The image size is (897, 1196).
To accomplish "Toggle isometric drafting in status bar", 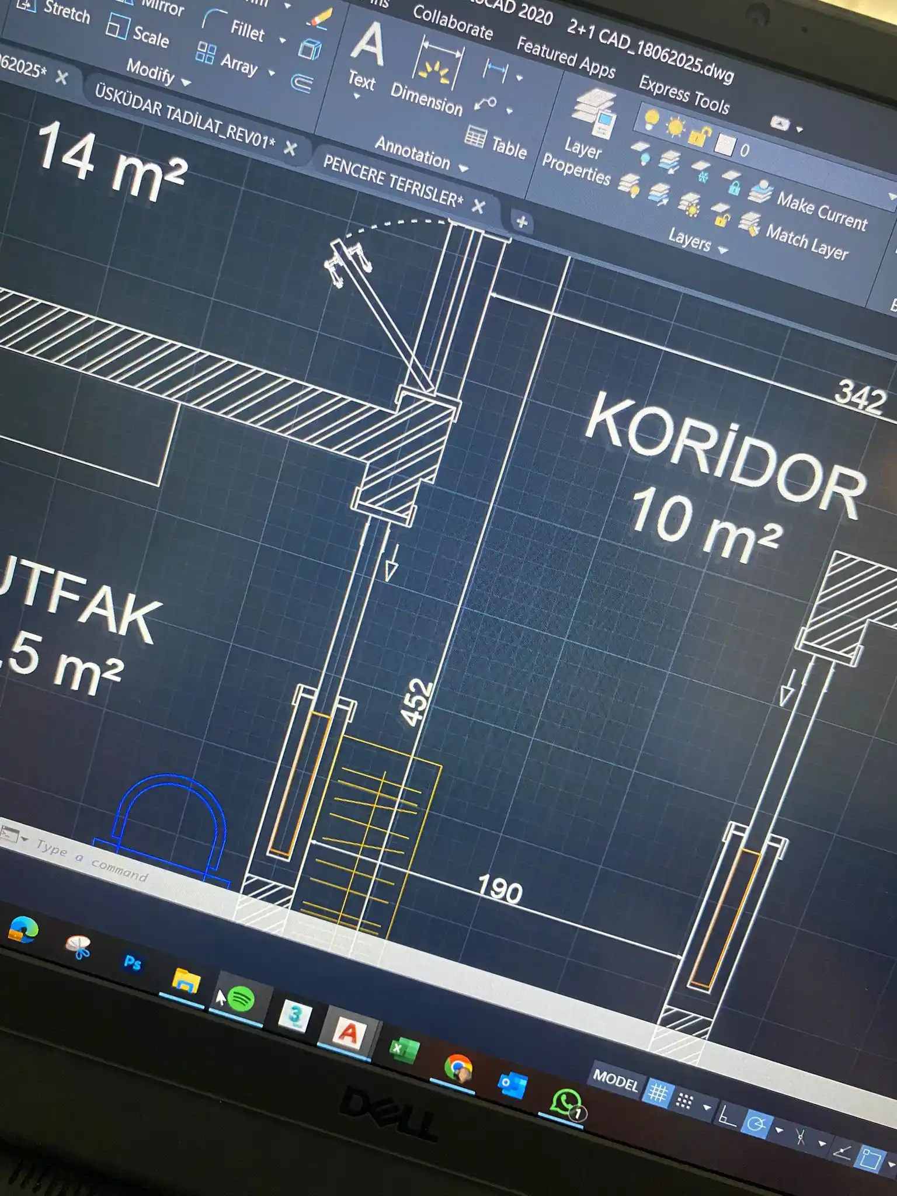I will 801,1136.
